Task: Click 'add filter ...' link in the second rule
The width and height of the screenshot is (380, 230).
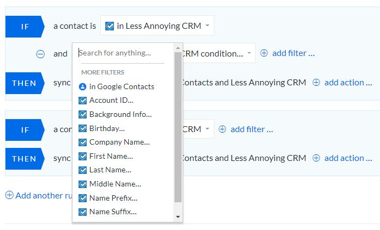Action: coord(252,129)
